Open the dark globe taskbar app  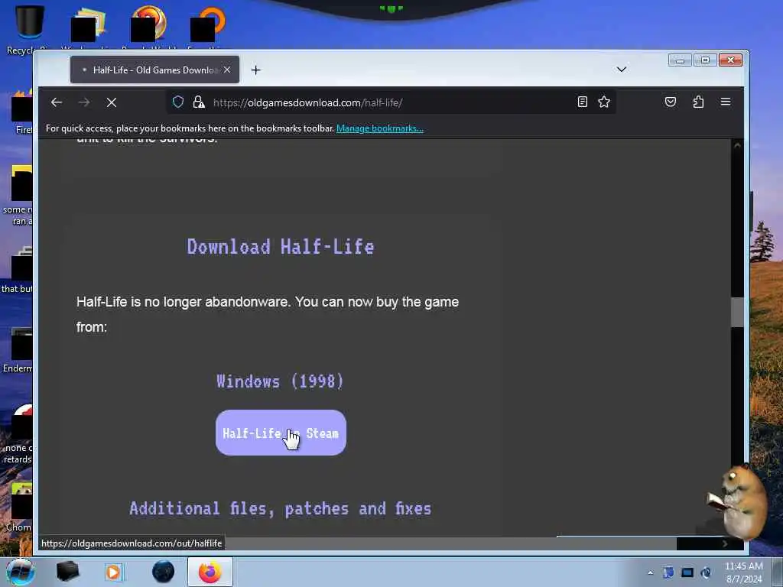click(x=164, y=572)
